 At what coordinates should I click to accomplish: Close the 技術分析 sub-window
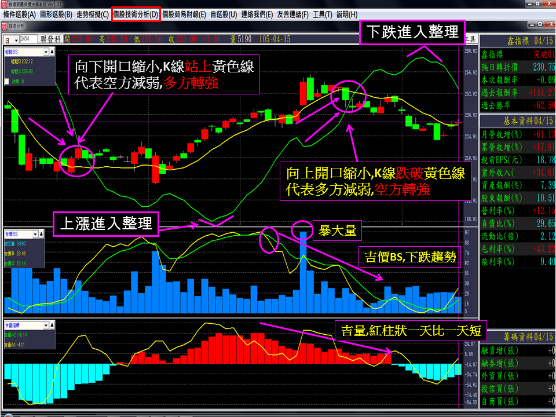[x=550, y=24]
